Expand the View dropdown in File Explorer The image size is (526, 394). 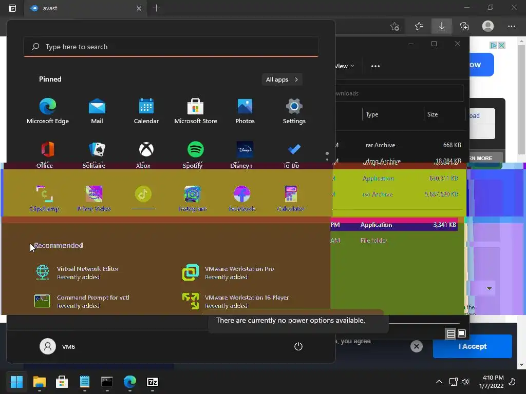point(344,66)
